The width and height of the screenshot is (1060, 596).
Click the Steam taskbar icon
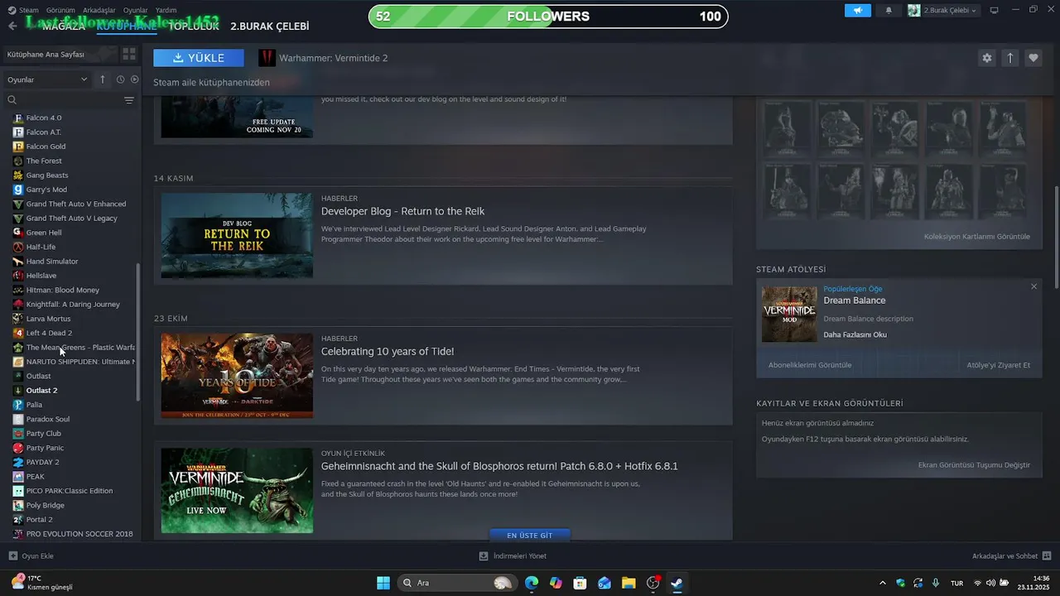[x=677, y=583]
